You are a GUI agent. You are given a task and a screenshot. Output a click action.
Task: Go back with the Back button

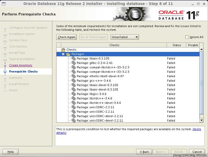pyautogui.click(x=144, y=152)
